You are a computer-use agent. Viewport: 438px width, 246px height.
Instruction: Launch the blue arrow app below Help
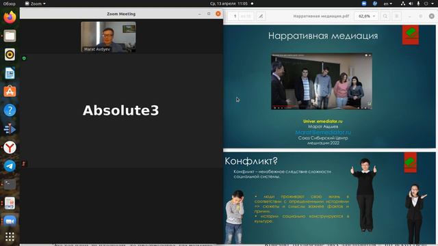tap(10, 129)
